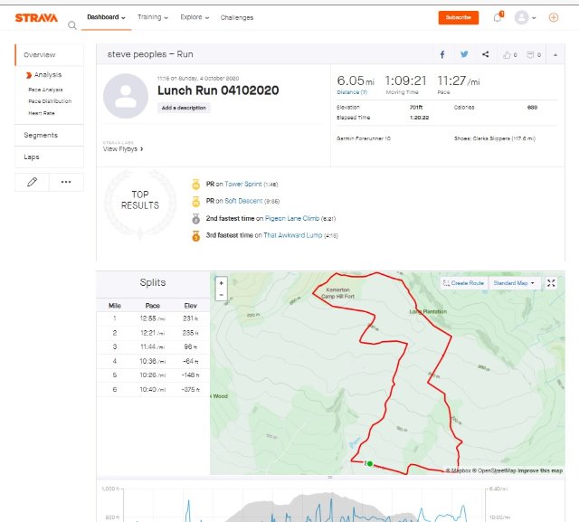
Task: Open the Standard Map dropdown
Action: (514, 283)
